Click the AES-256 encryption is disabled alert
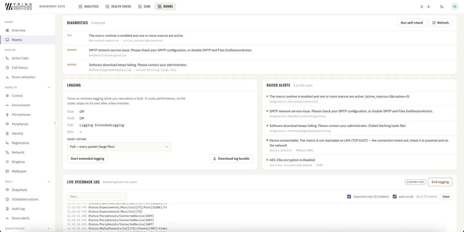Image resolution: width=464 pixels, height=232 pixels. pyautogui.click(x=359, y=162)
